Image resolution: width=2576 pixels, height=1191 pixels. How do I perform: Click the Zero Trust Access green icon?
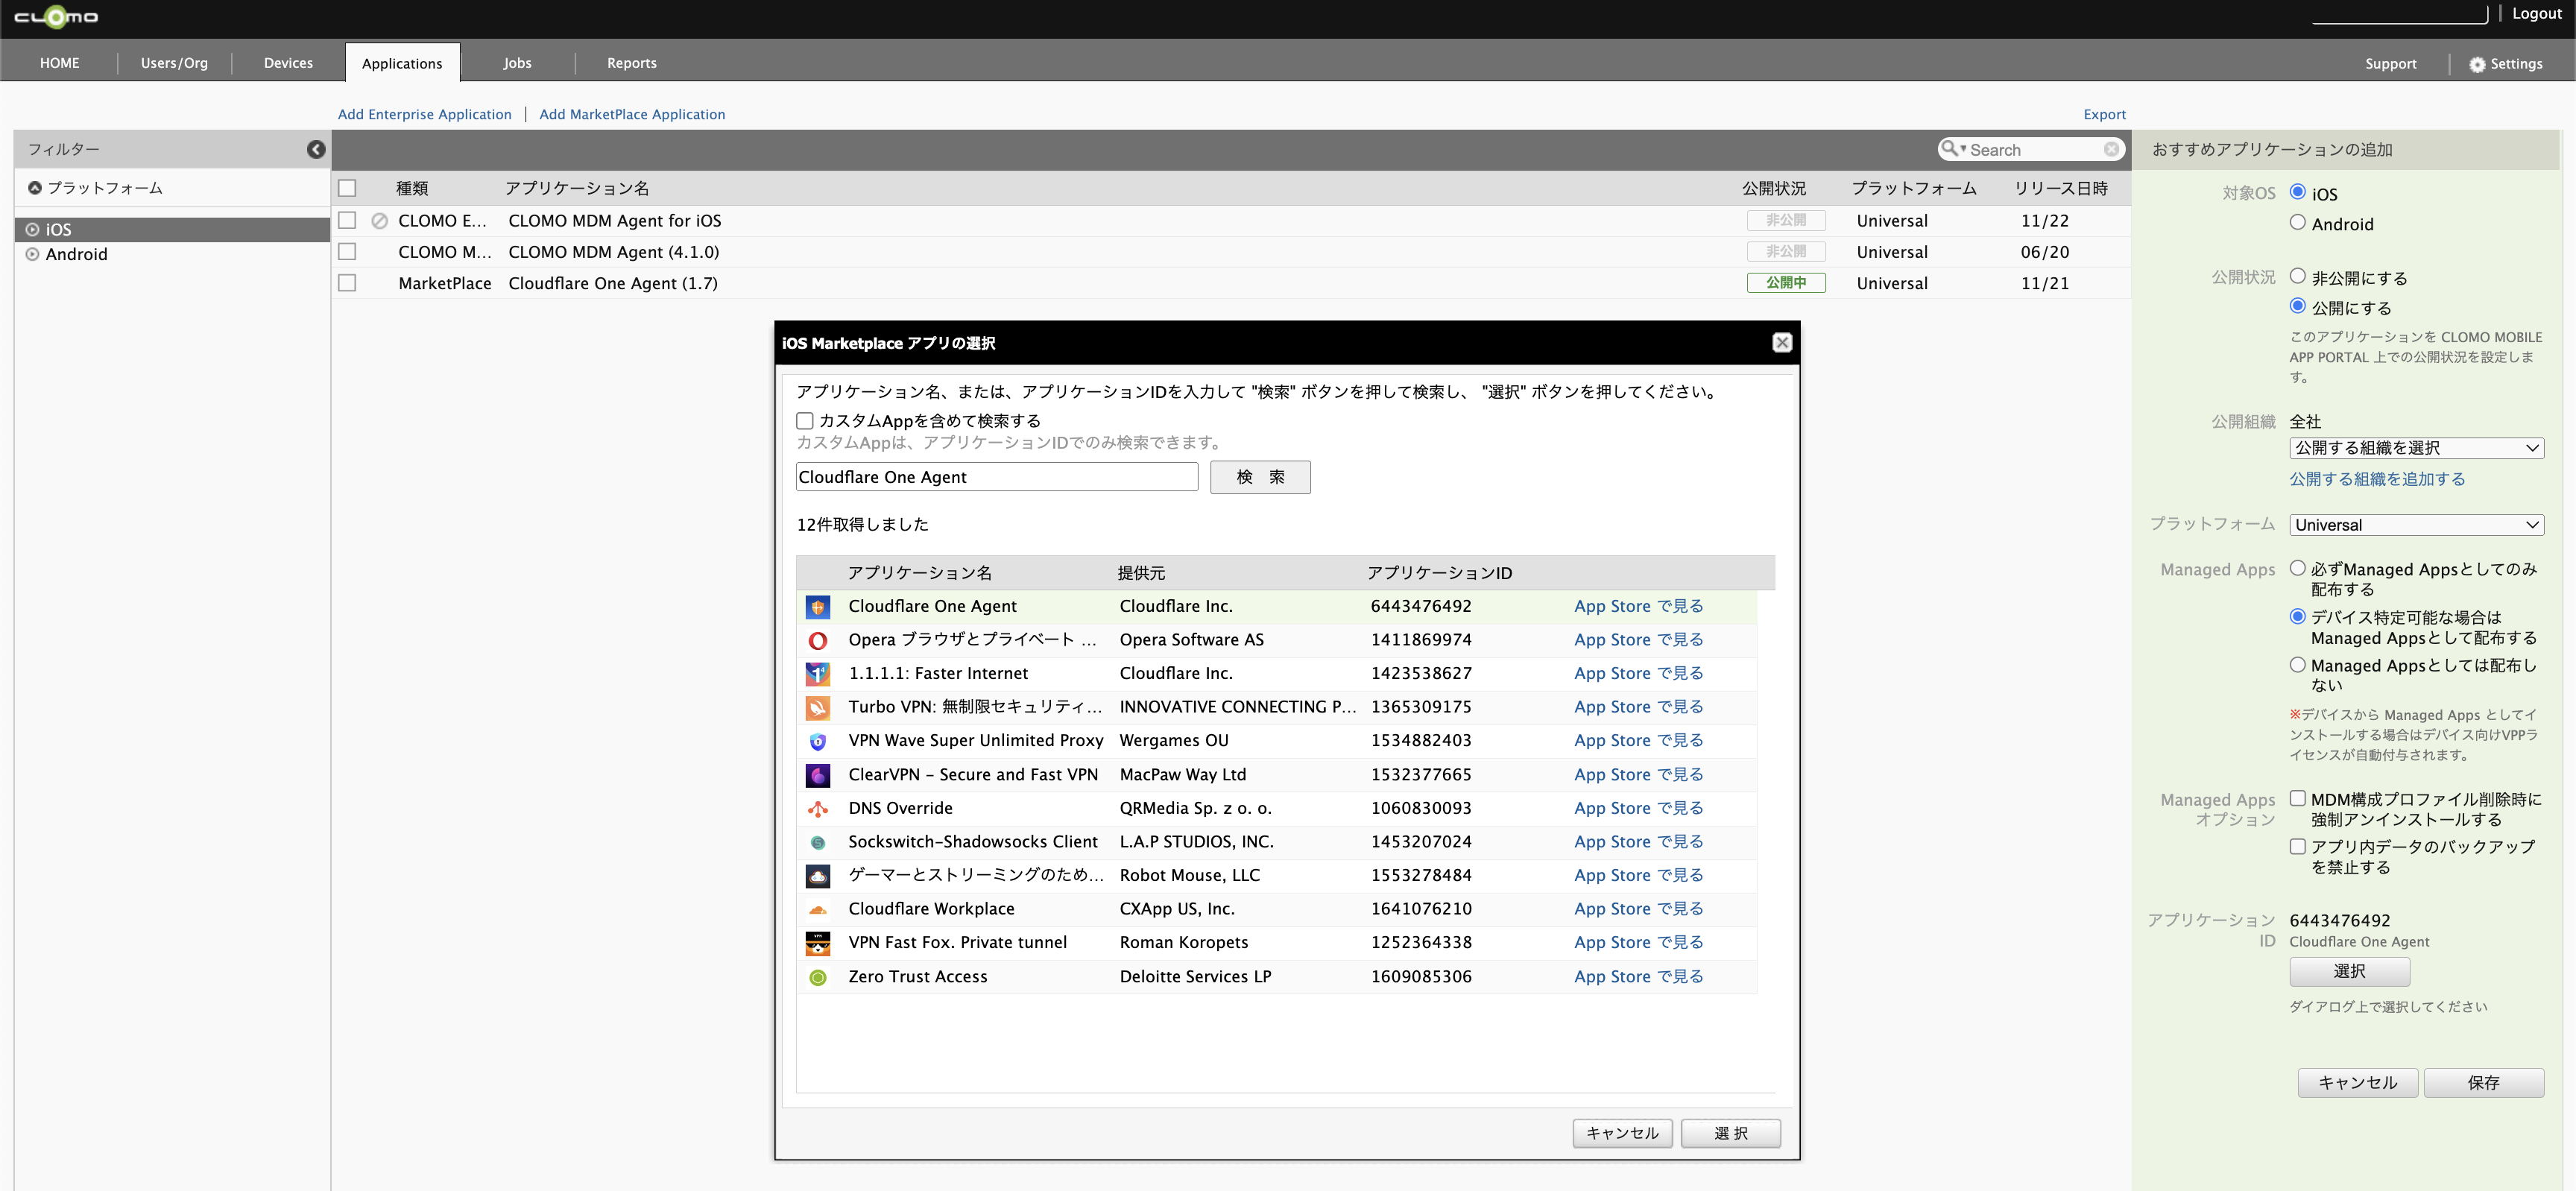[817, 977]
